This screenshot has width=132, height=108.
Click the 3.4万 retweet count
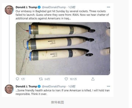(x=47, y=79)
